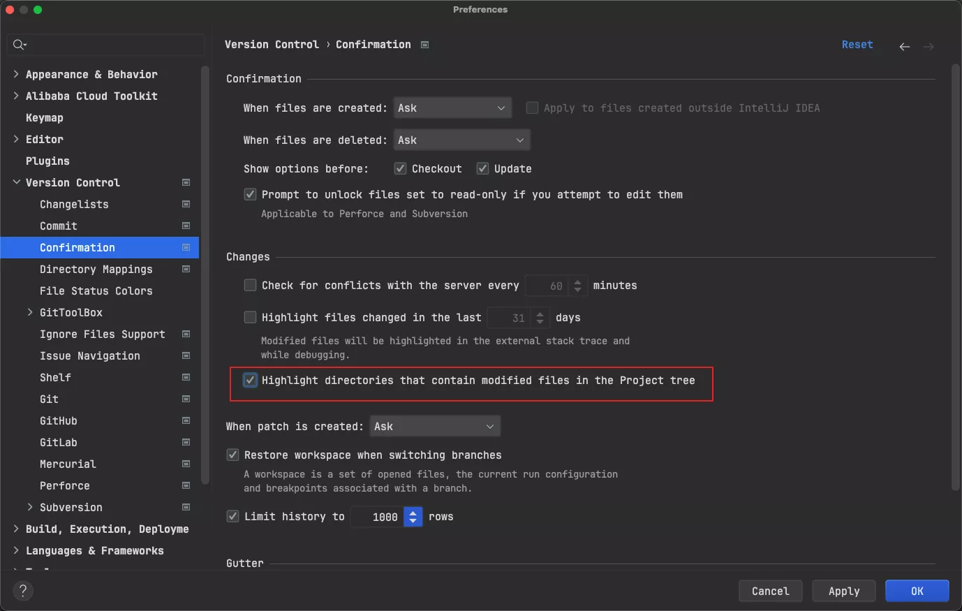Disable highlight directories with modified files

pos(250,381)
